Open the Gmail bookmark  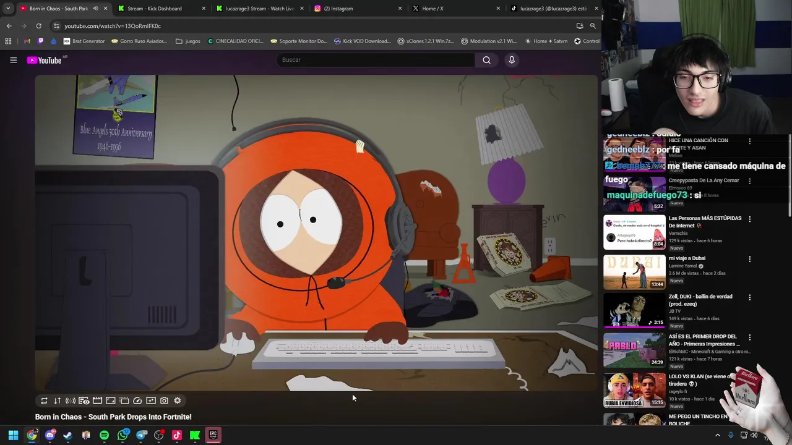pyautogui.click(x=27, y=41)
